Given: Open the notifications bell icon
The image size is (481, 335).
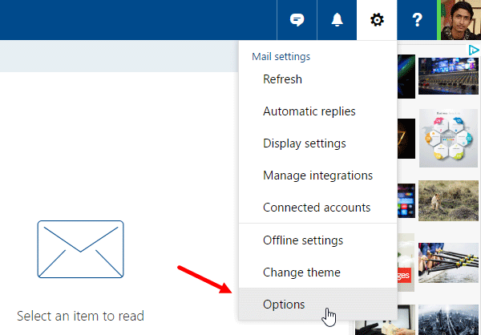Looking at the screenshot, I should point(337,20).
